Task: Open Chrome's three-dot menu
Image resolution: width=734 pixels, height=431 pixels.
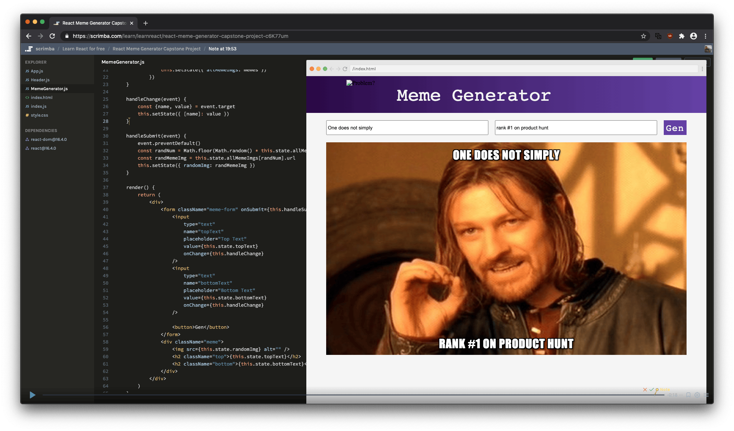Action: pos(705,36)
